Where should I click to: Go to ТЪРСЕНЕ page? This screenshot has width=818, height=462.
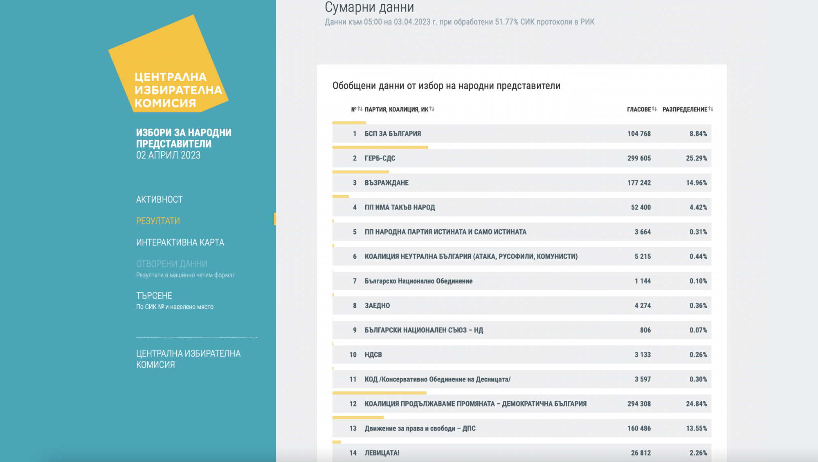[x=154, y=295]
